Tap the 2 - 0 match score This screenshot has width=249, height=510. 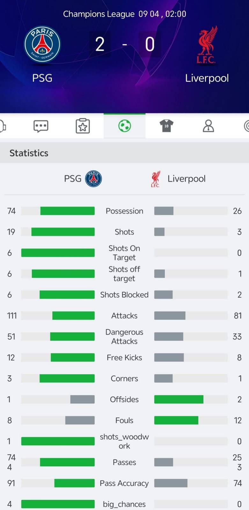[x=125, y=44]
